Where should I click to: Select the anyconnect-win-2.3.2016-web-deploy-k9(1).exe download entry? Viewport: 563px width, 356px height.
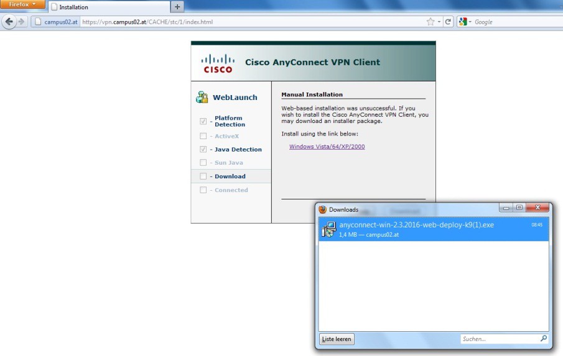pos(434,229)
